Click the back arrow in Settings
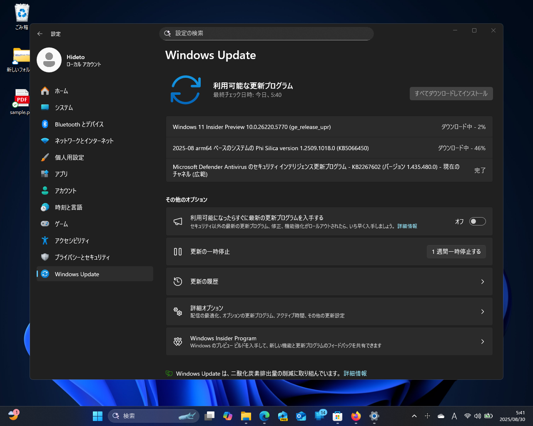 click(x=40, y=34)
